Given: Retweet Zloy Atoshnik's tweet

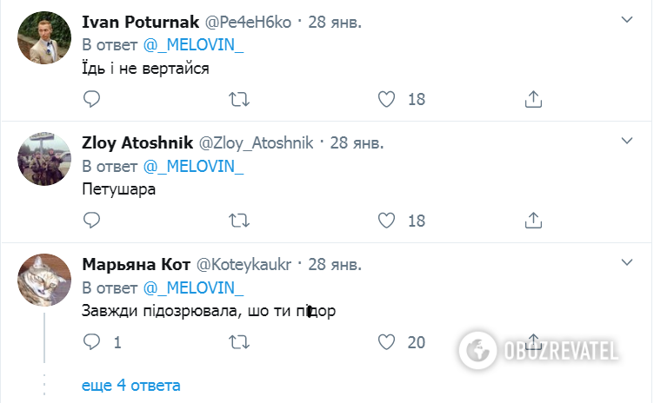Looking at the screenshot, I should pyautogui.click(x=238, y=220).
